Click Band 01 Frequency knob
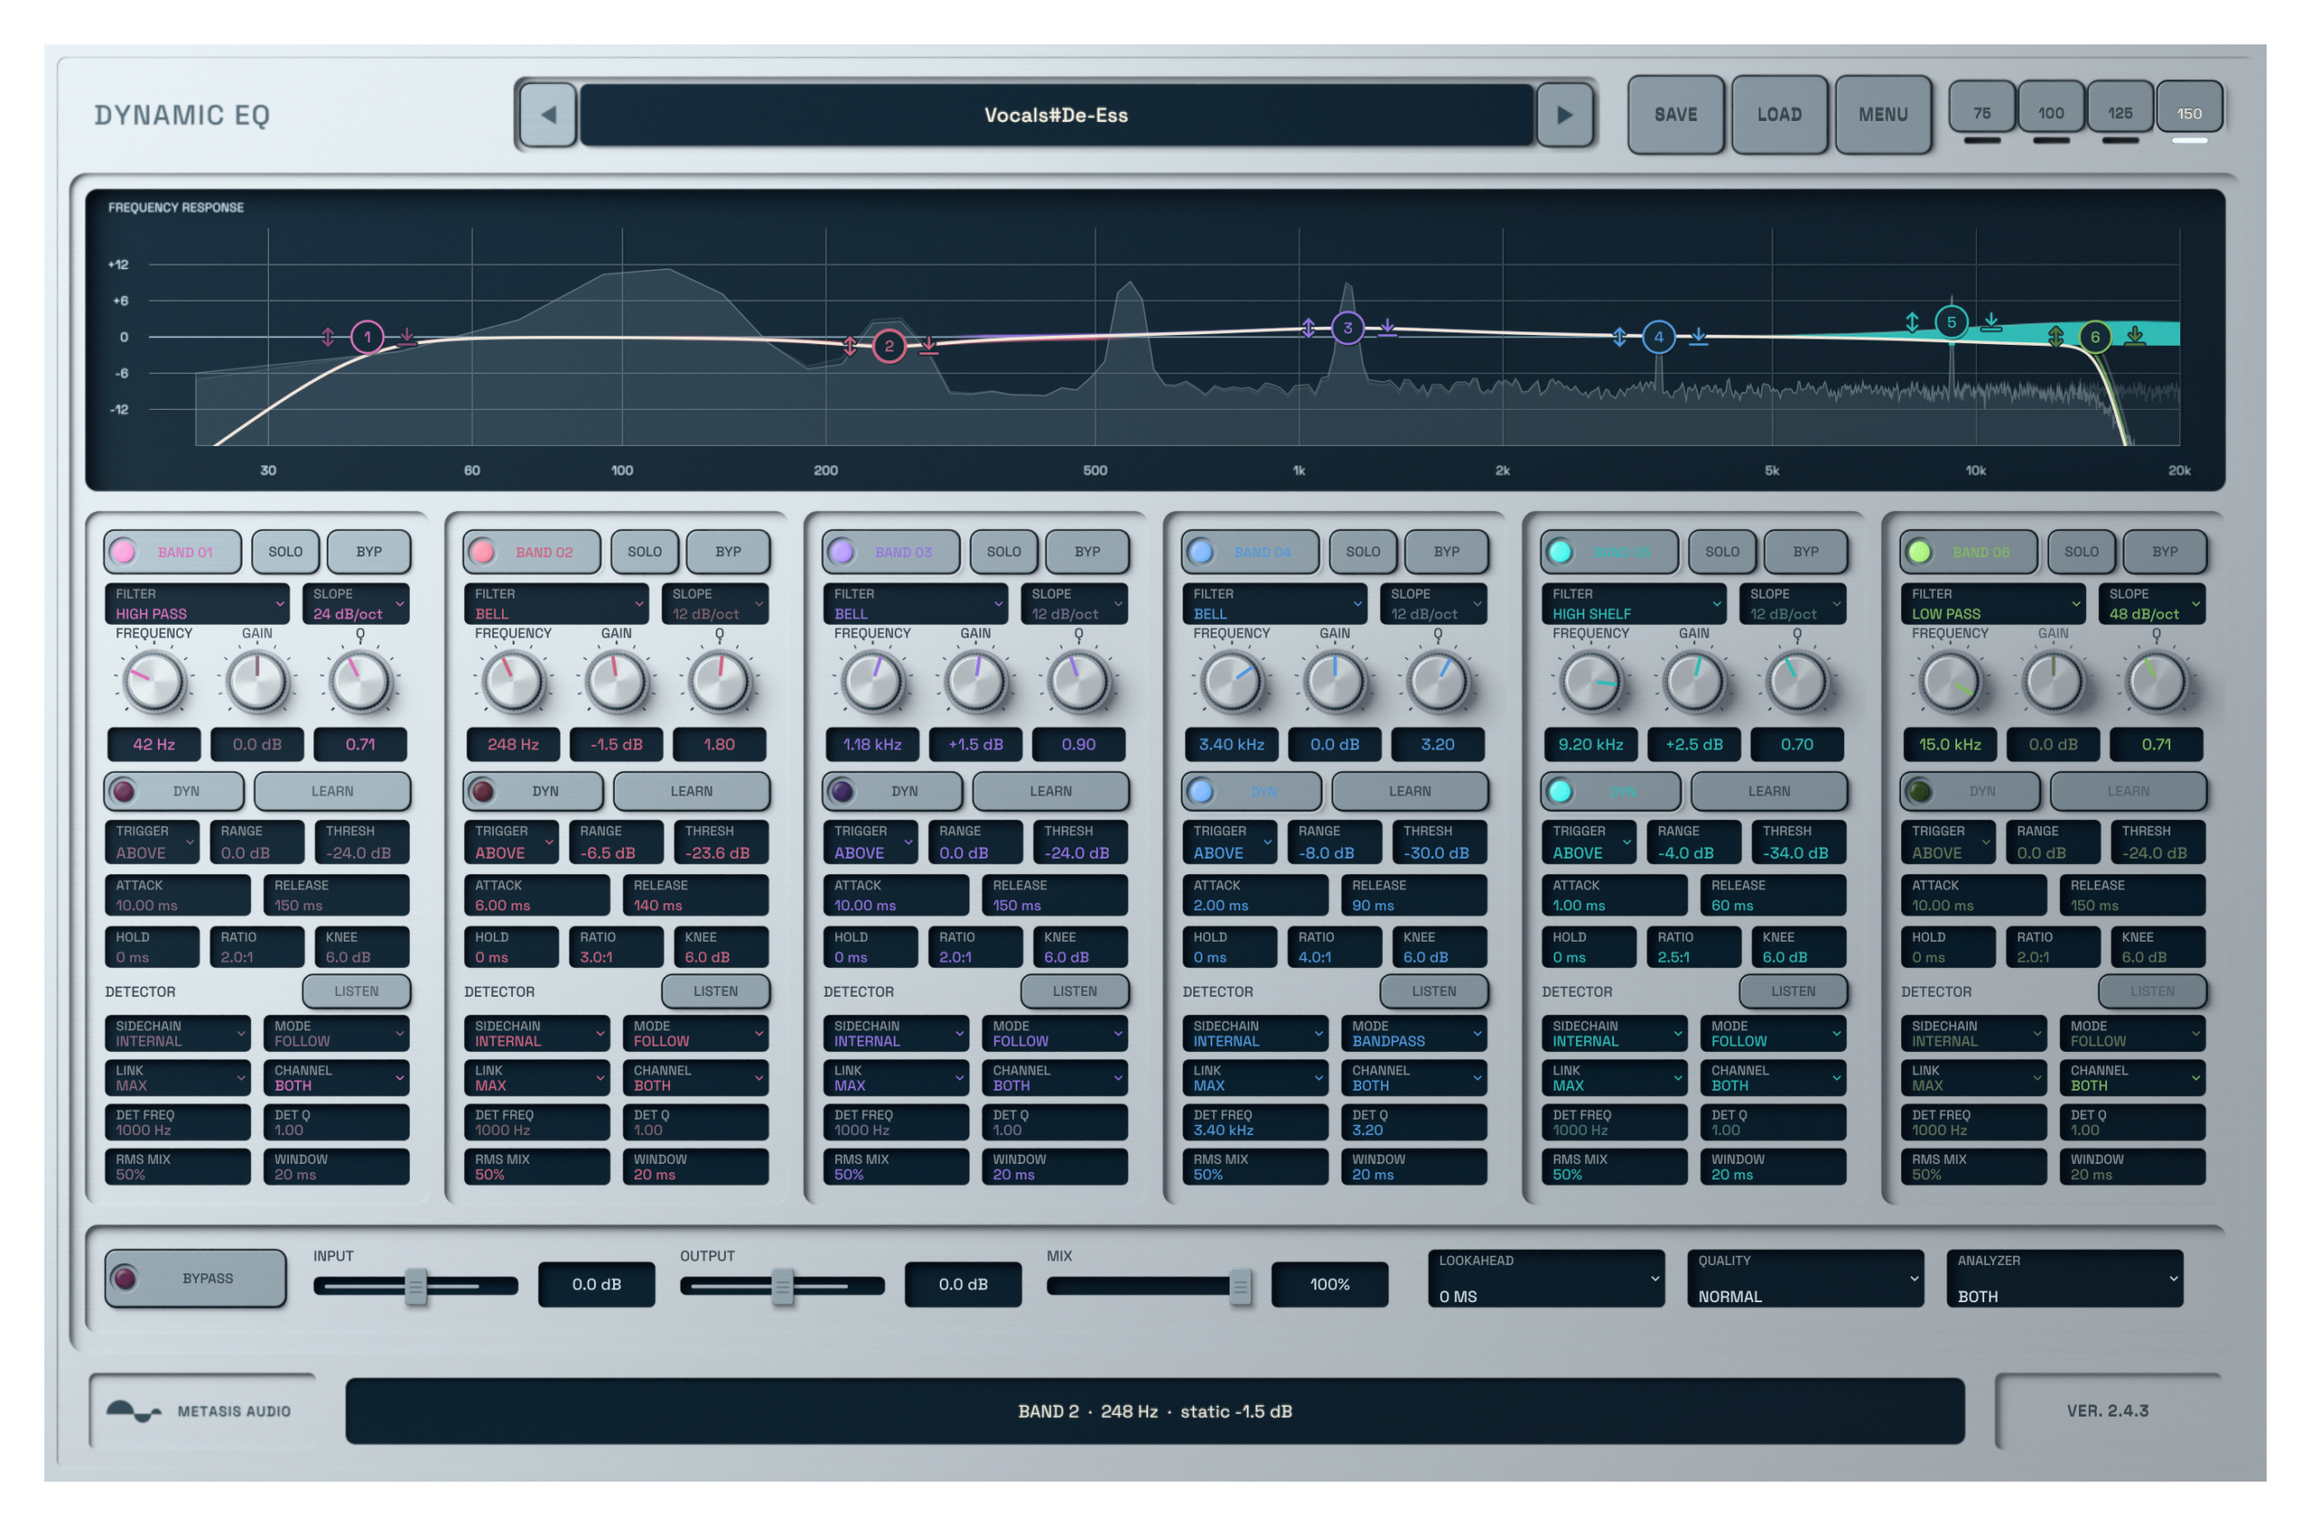2311x1526 pixels. pos(153,681)
